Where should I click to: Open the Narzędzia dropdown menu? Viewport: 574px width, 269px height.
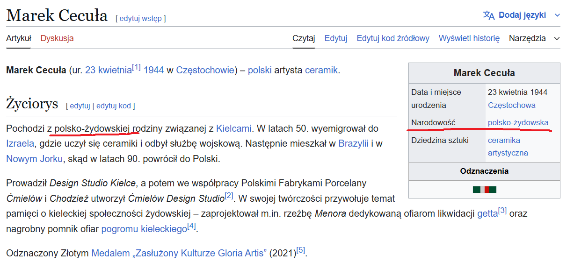click(534, 38)
